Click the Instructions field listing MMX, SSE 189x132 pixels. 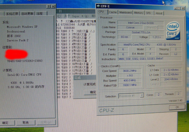coord(150,59)
